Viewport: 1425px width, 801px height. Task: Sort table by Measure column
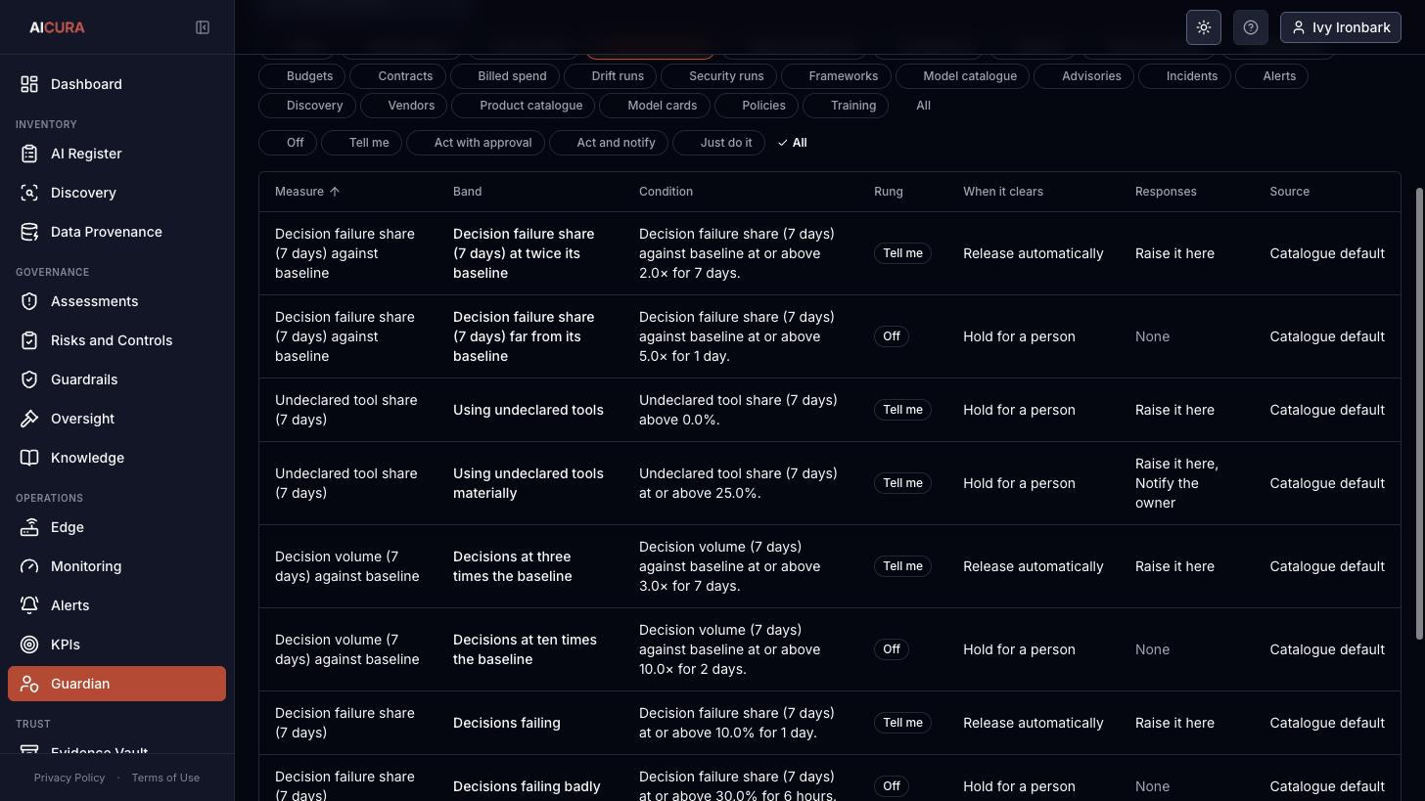tap(307, 192)
